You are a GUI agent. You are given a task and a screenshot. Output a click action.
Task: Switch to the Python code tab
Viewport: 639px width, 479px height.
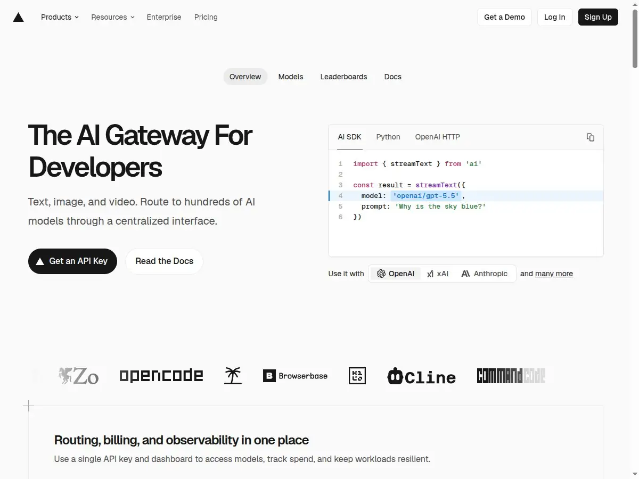[388, 137]
